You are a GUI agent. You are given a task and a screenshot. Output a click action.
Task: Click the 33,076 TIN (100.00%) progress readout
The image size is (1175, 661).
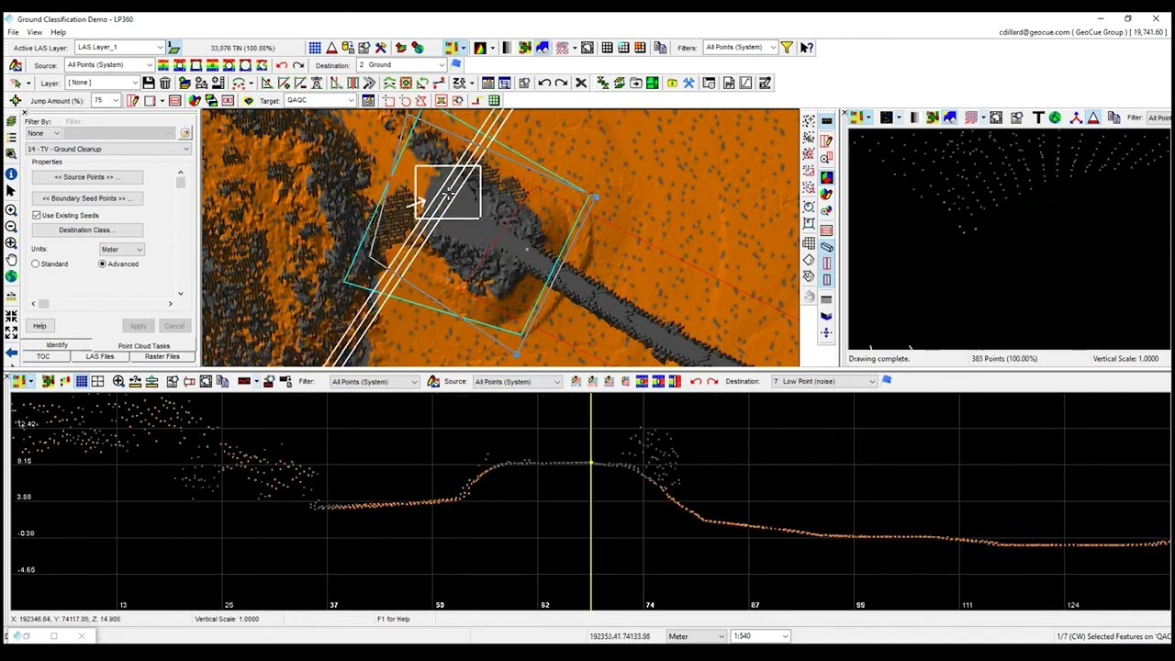(242, 48)
